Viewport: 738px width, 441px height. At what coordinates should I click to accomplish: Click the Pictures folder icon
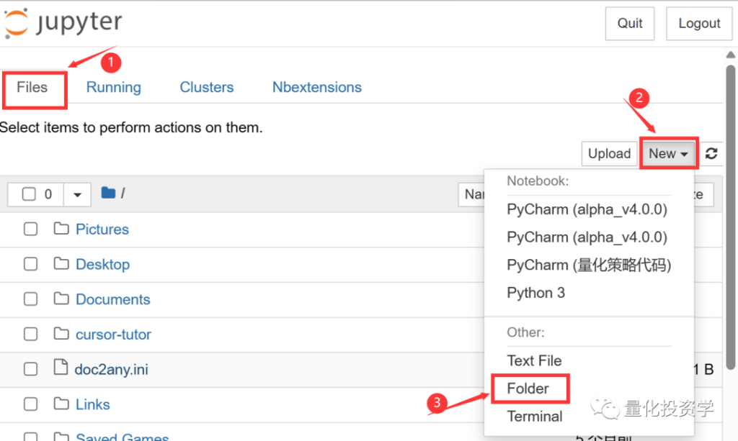point(61,229)
